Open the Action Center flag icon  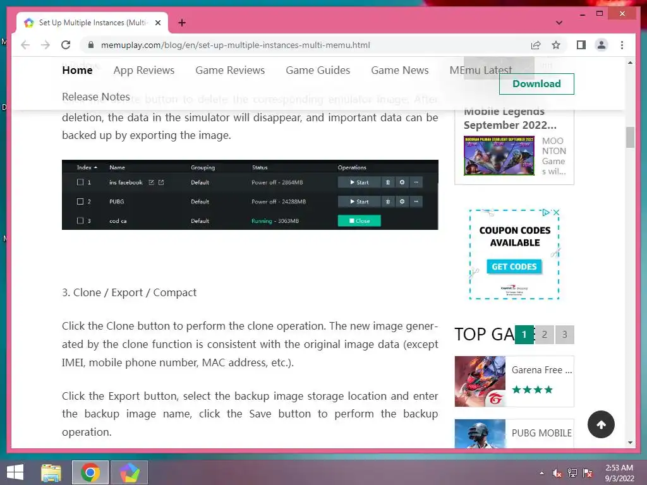588,473
